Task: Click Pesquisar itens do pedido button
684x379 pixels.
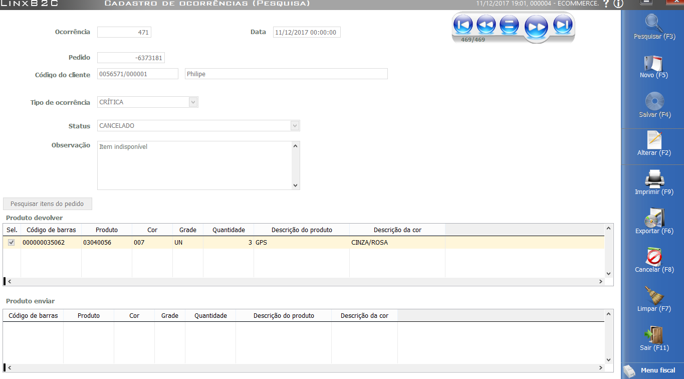Action: click(x=48, y=204)
